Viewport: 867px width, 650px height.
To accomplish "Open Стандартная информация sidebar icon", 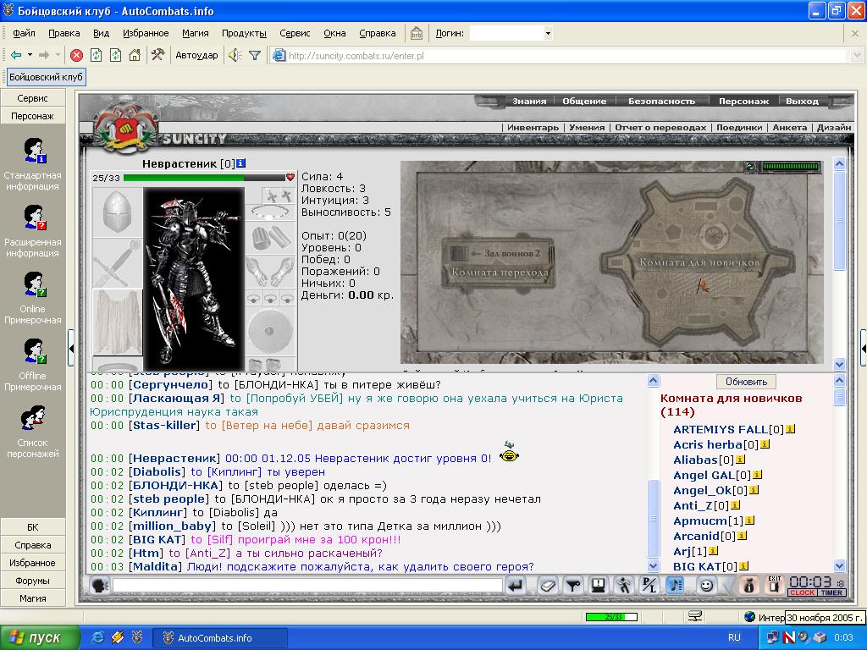I will pyautogui.click(x=34, y=151).
